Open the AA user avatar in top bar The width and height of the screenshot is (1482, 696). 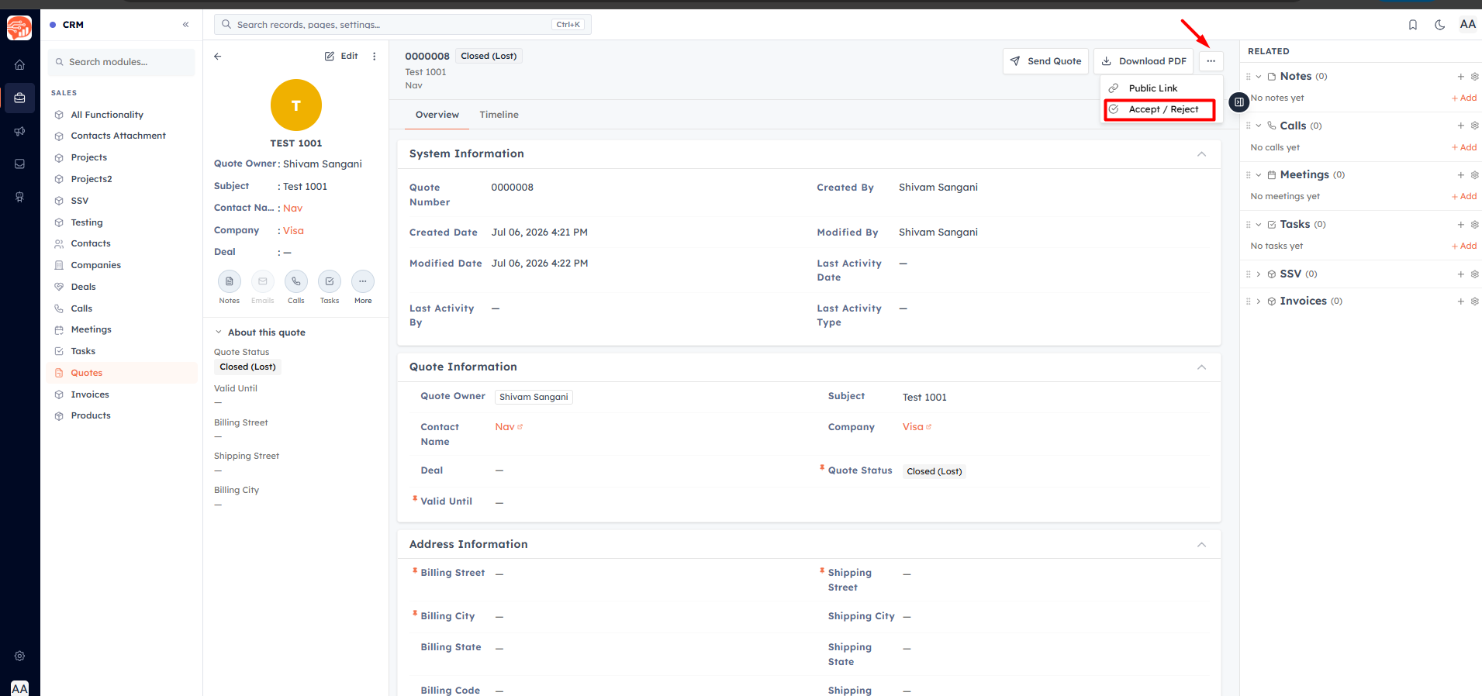[x=1468, y=24]
